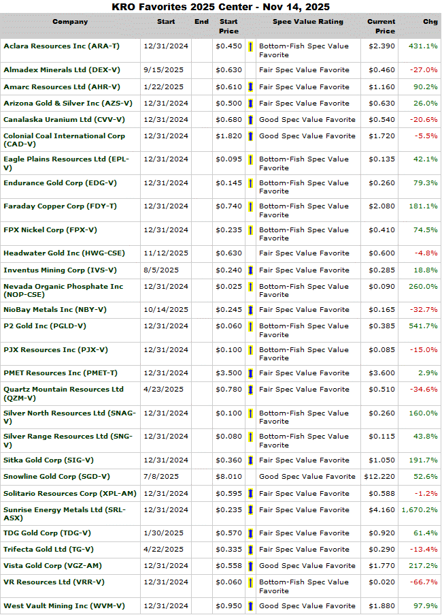Select the 8/5/2025 start date
Image resolution: width=442 pixels, height=615 pixels.
pyautogui.click(x=161, y=270)
